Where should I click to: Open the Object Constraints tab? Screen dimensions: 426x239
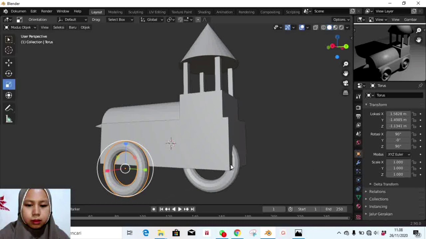click(x=358, y=189)
